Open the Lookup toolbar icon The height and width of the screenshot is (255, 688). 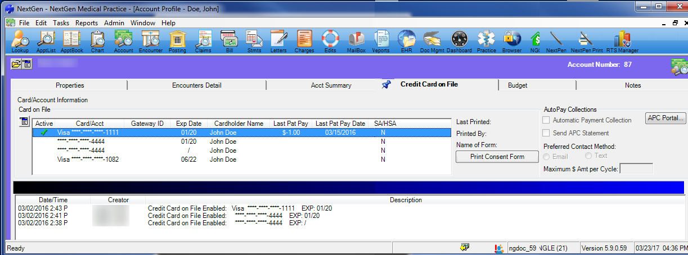(20, 40)
